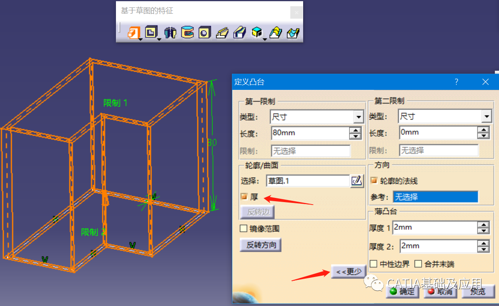This screenshot has width=499, height=306.
Task: Enable 合并末端 checkbox
Action: pos(418,264)
